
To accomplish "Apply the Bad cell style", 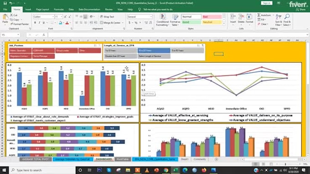I will click(212, 17).
